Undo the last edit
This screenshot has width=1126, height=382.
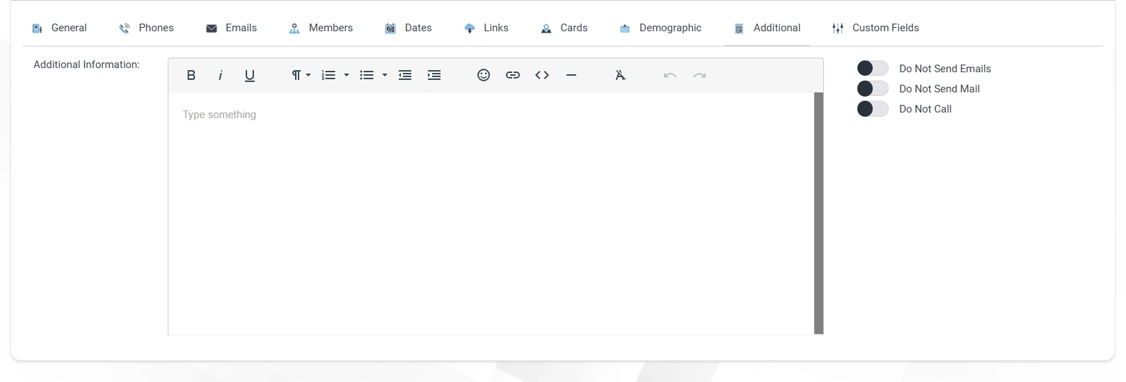[670, 75]
